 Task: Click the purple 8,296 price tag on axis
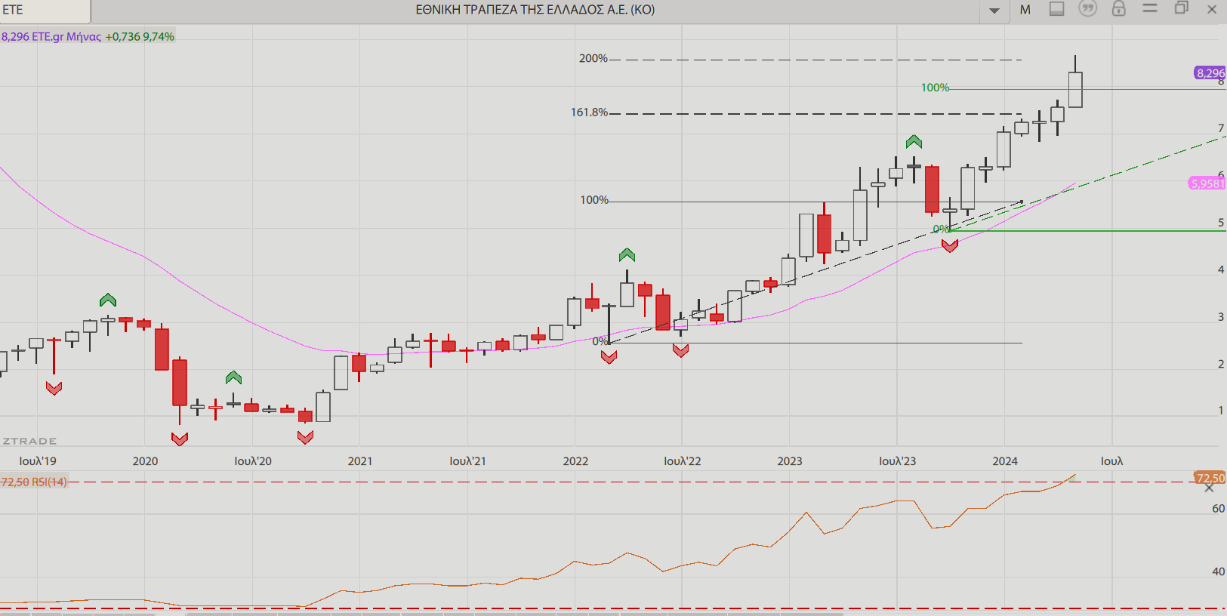(x=1210, y=73)
